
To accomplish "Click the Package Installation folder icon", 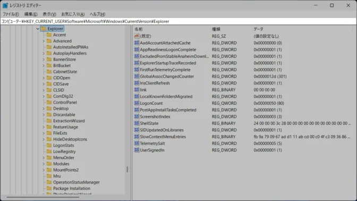I will [49, 188].
